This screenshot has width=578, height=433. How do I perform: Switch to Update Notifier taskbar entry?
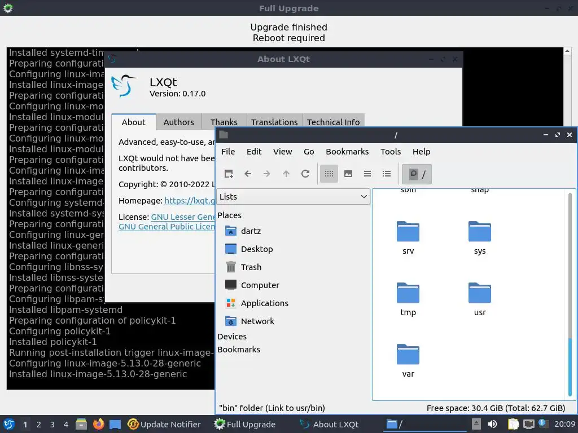click(x=164, y=425)
